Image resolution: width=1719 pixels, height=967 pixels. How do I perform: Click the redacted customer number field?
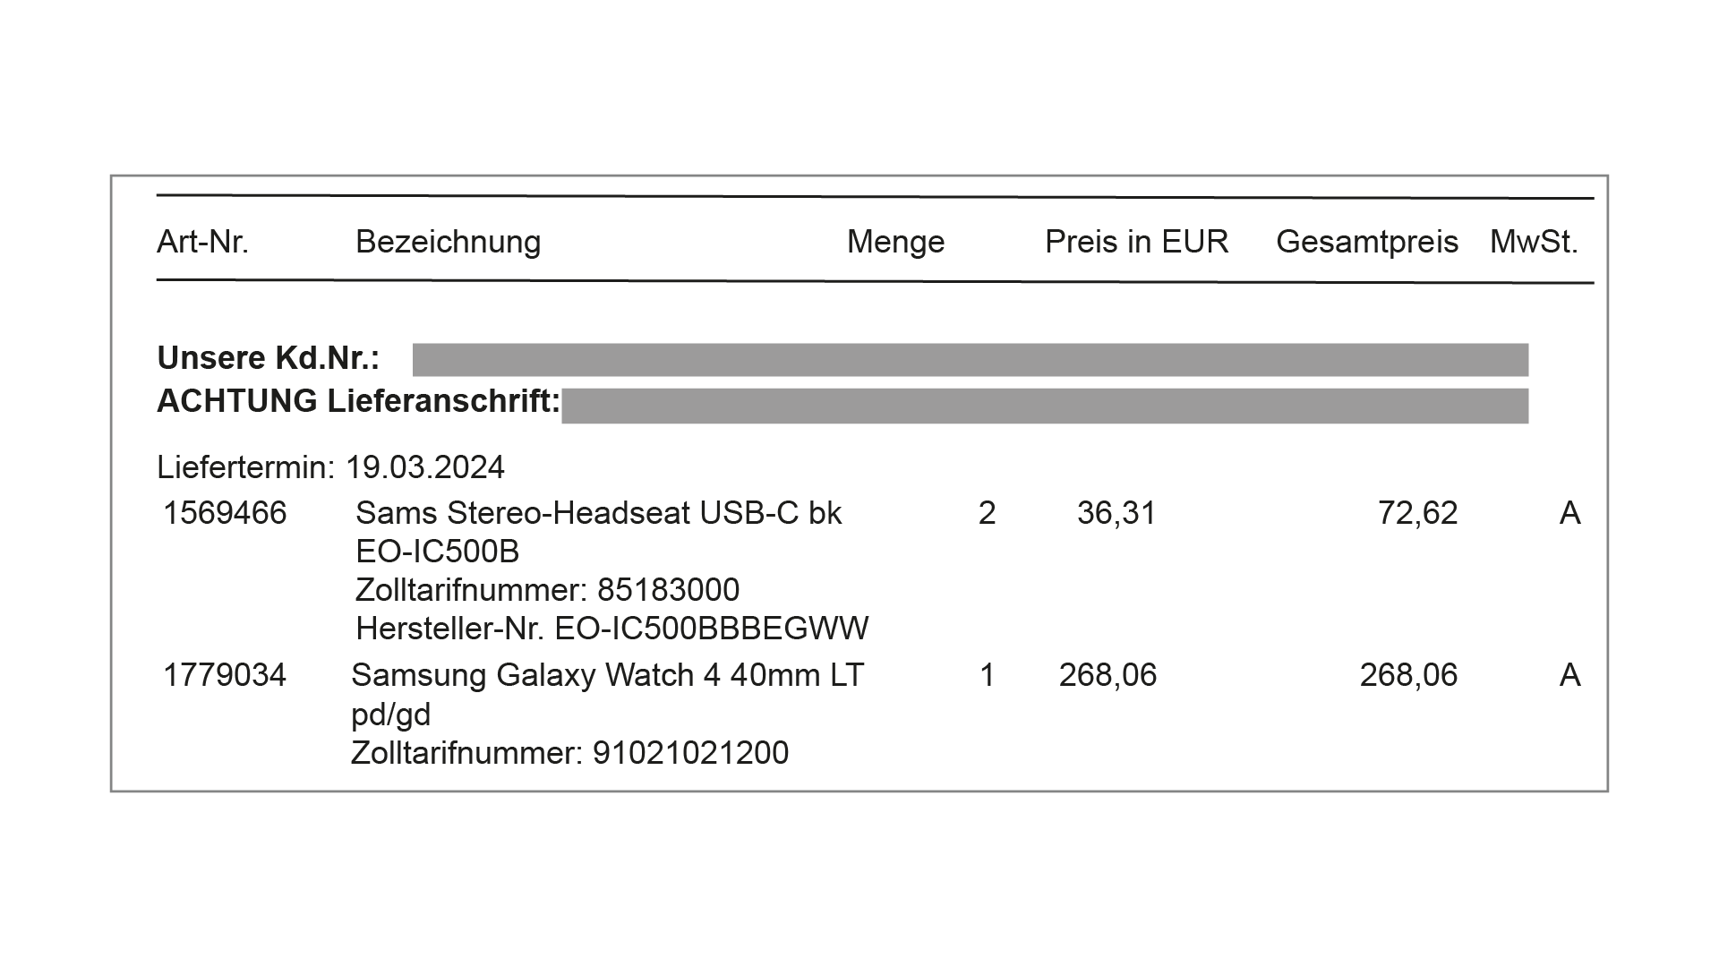pyautogui.click(x=970, y=360)
